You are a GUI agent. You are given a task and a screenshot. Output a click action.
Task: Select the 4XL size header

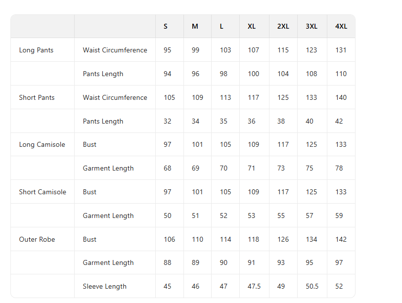341,27
